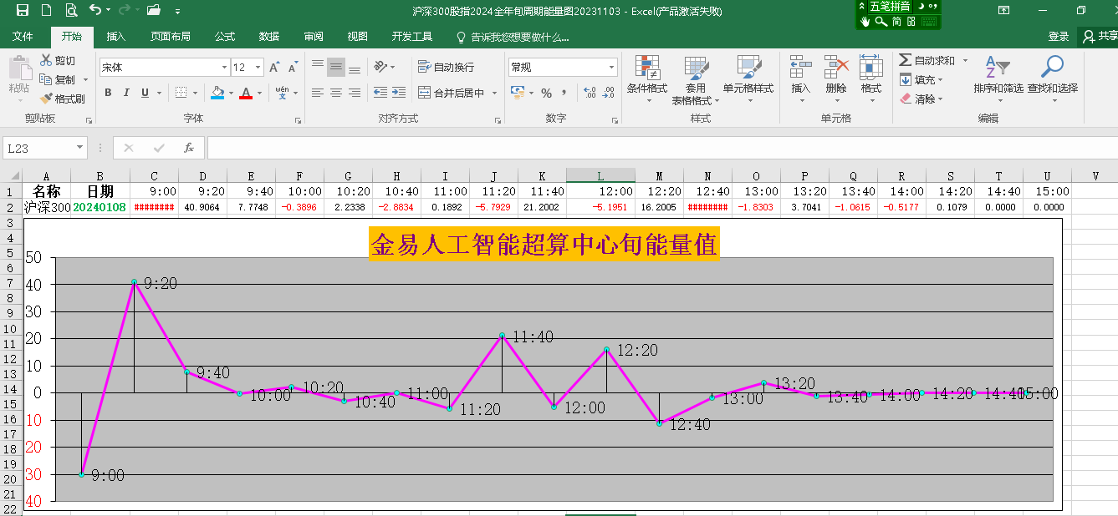1118x516 pixels.
Task: Open the 合并后居中 dropdown arrow
Action: coord(494,93)
